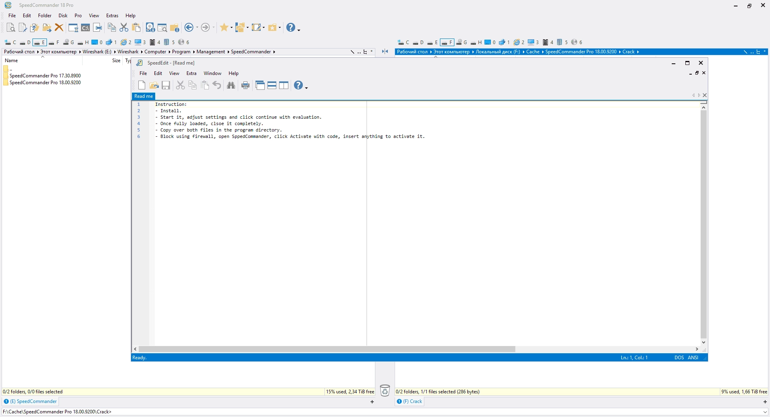
Task: Add new folder tab with left panel plus
Action: pos(372,402)
